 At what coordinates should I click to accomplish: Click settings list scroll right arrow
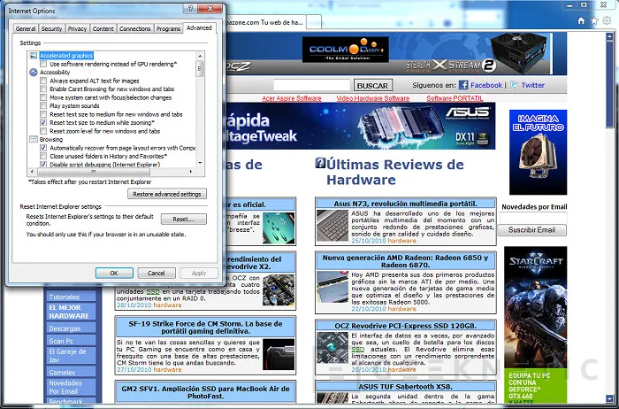click(191, 172)
